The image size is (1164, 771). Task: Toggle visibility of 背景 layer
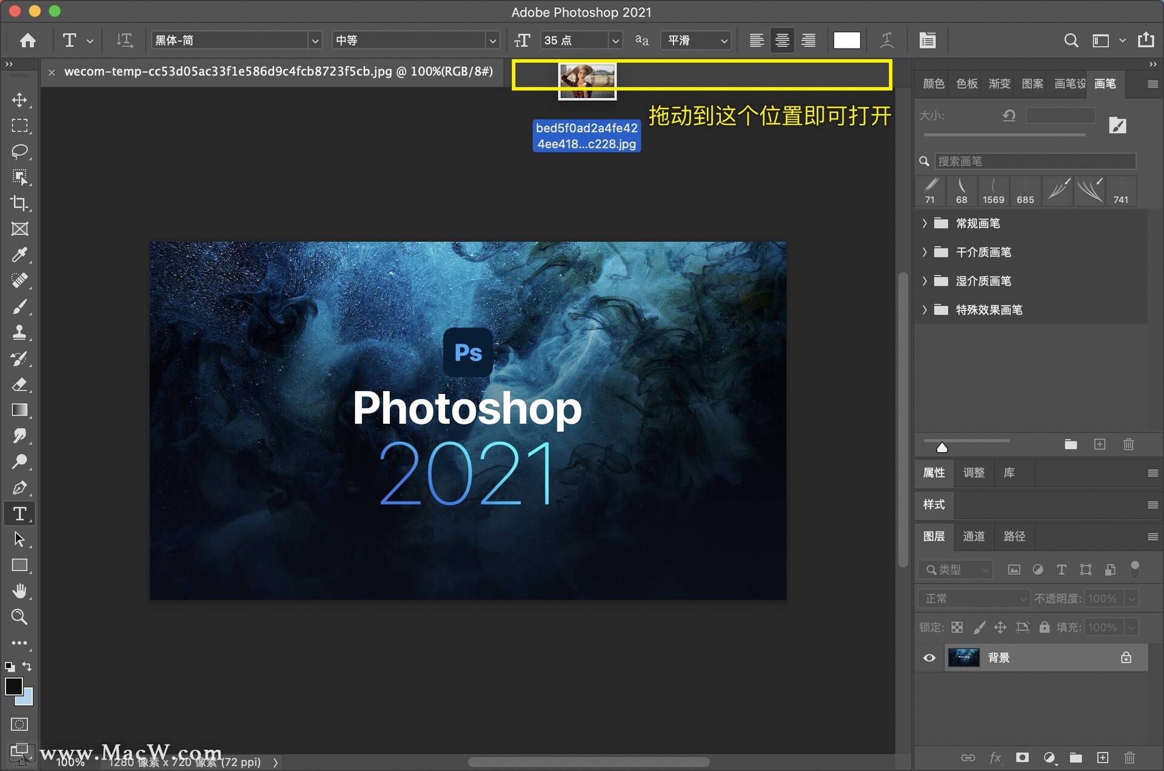click(x=929, y=658)
